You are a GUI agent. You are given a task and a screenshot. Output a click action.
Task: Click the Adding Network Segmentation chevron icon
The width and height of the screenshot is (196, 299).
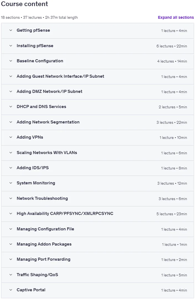tap(11, 122)
